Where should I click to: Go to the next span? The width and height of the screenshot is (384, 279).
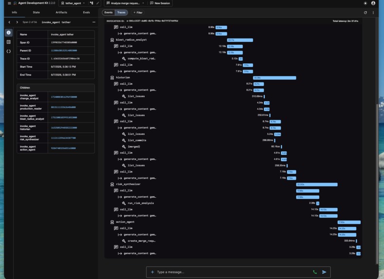point(17,22)
